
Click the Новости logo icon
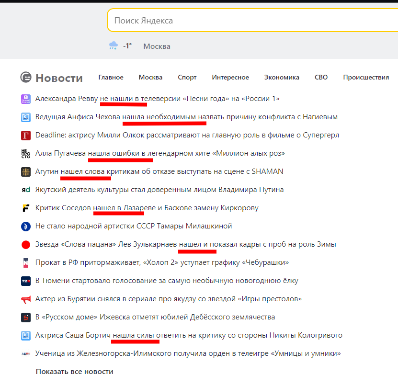[x=26, y=77]
